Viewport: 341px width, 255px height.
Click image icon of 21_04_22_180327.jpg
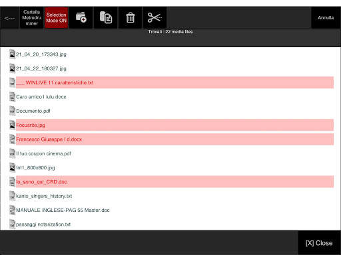(x=12, y=68)
